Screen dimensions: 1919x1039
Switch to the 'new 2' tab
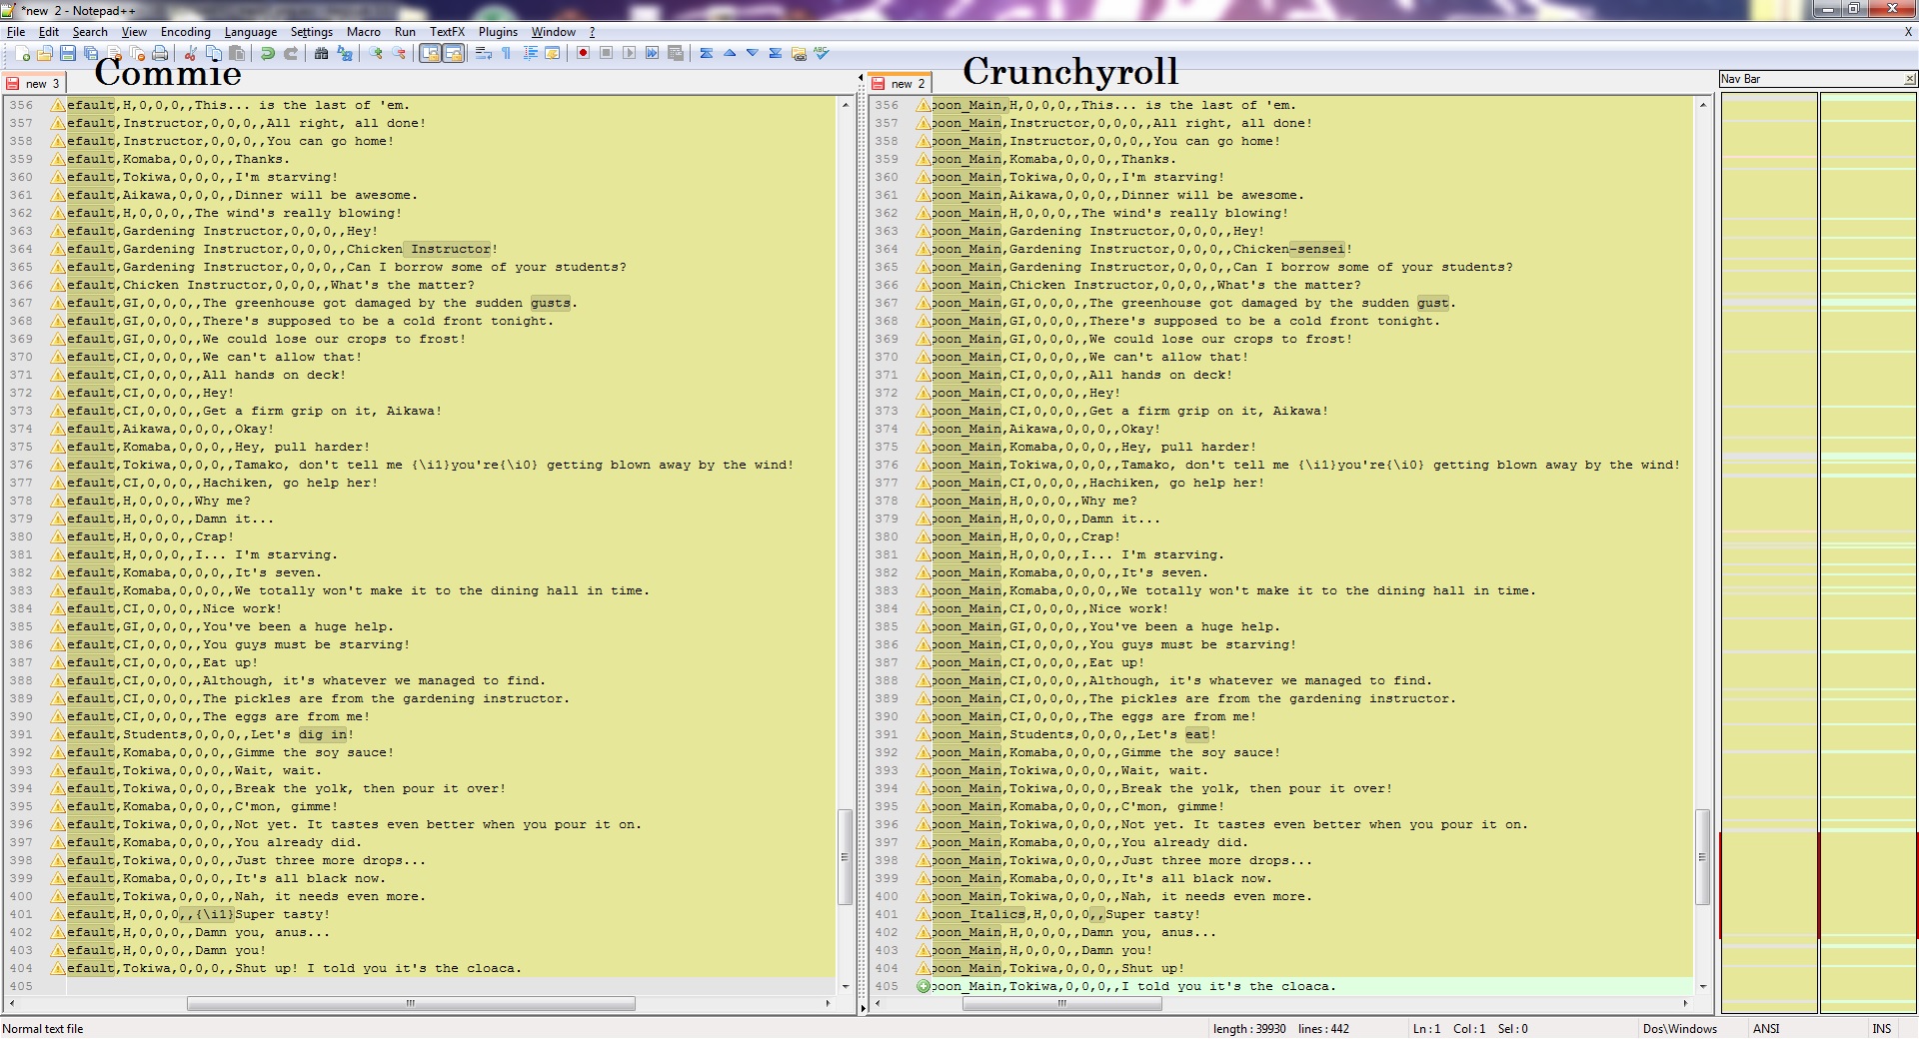coord(900,83)
